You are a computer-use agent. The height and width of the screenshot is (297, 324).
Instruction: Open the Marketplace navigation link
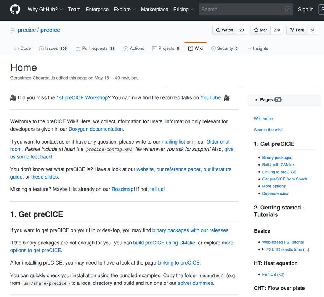pyautogui.click(x=154, y=9)
